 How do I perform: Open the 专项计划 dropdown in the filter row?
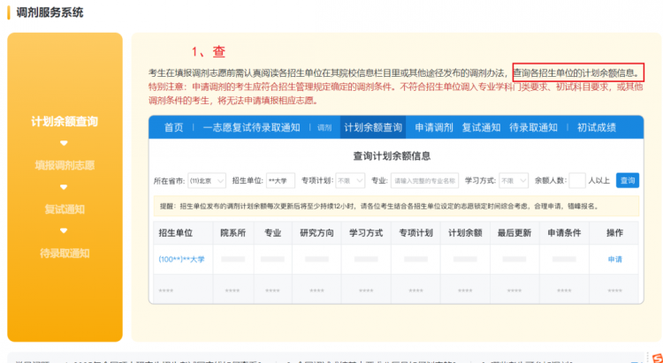[351, 181]
